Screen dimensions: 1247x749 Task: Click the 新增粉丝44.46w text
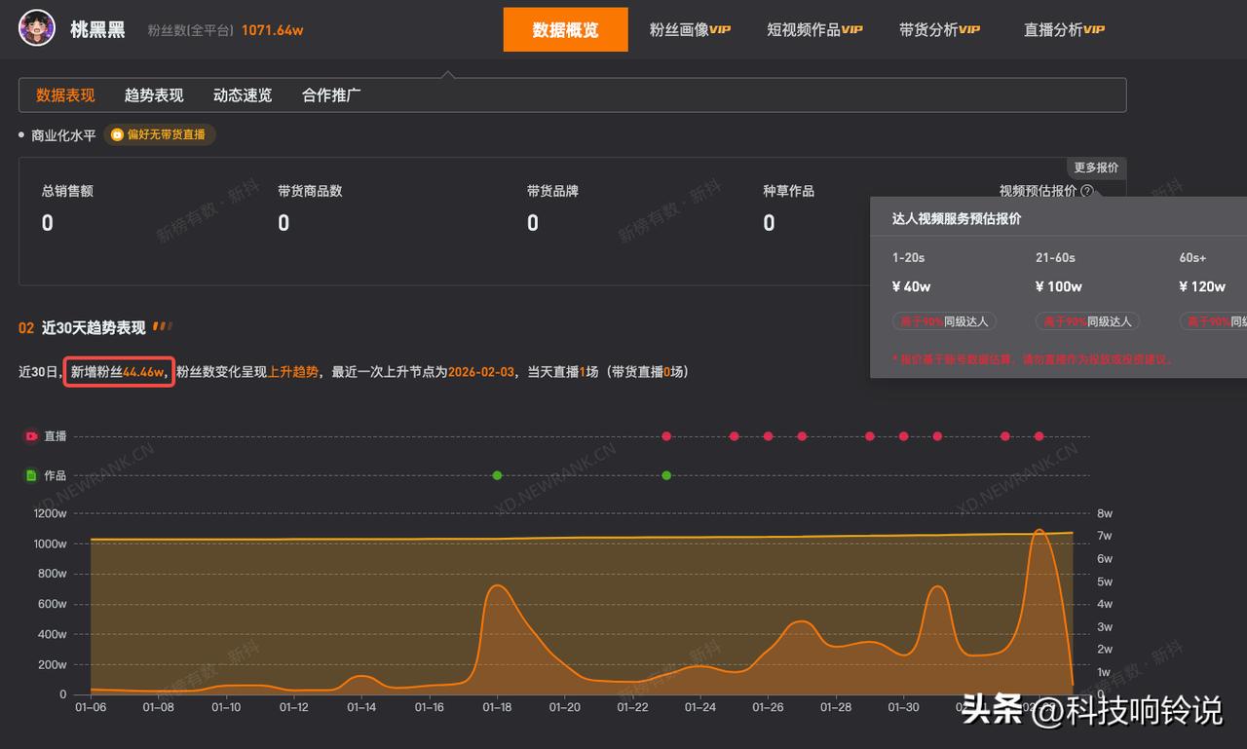pos(119,371)
